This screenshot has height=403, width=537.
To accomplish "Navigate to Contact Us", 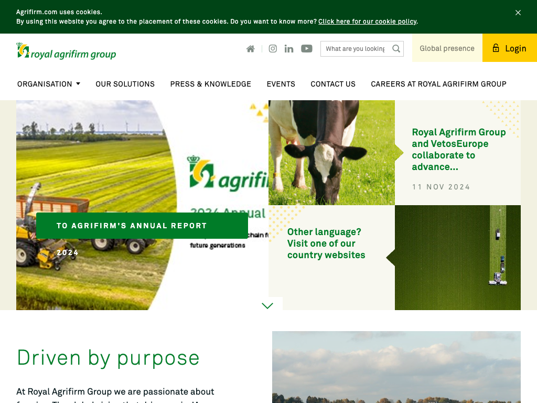I will tap(333, 84).
